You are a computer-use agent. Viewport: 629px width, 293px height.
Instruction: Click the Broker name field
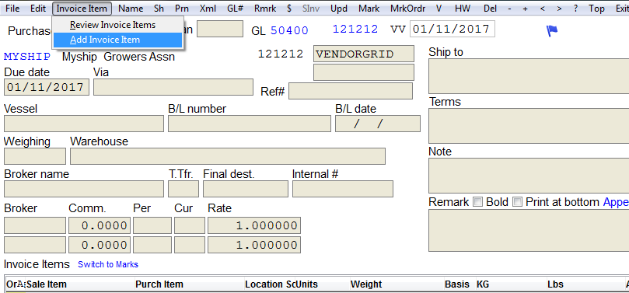click(x=84, y=189)
